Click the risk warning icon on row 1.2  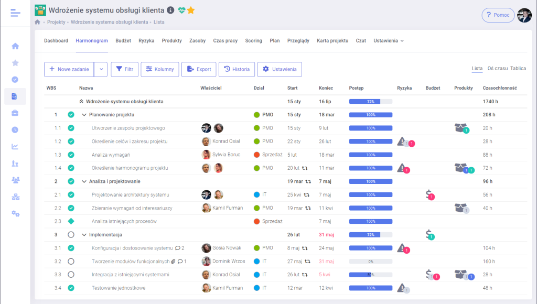[402, 141]
